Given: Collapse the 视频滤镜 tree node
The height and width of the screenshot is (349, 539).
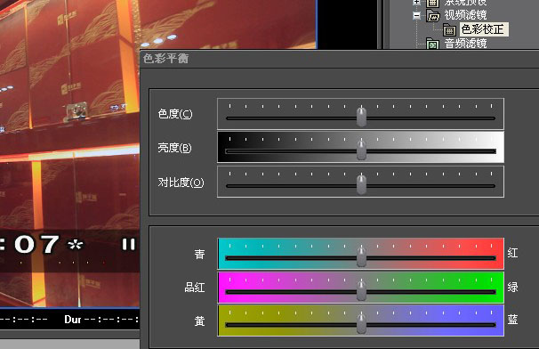Looking at the screenshot, I should pyautogui.click(x=416, y=15).
